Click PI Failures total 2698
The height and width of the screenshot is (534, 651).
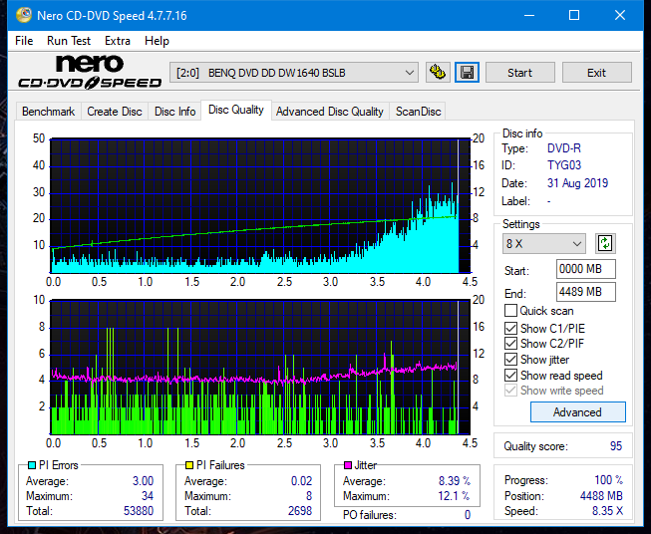300,511
